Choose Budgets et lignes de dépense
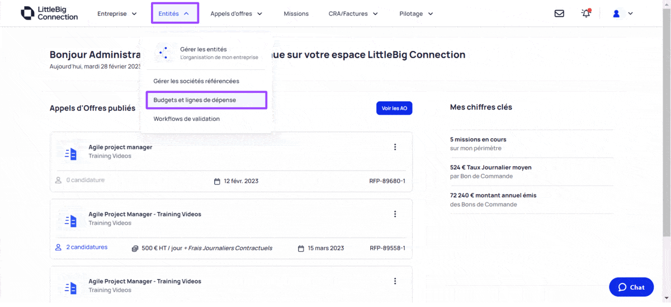671x307 pixels. point(206,100)
